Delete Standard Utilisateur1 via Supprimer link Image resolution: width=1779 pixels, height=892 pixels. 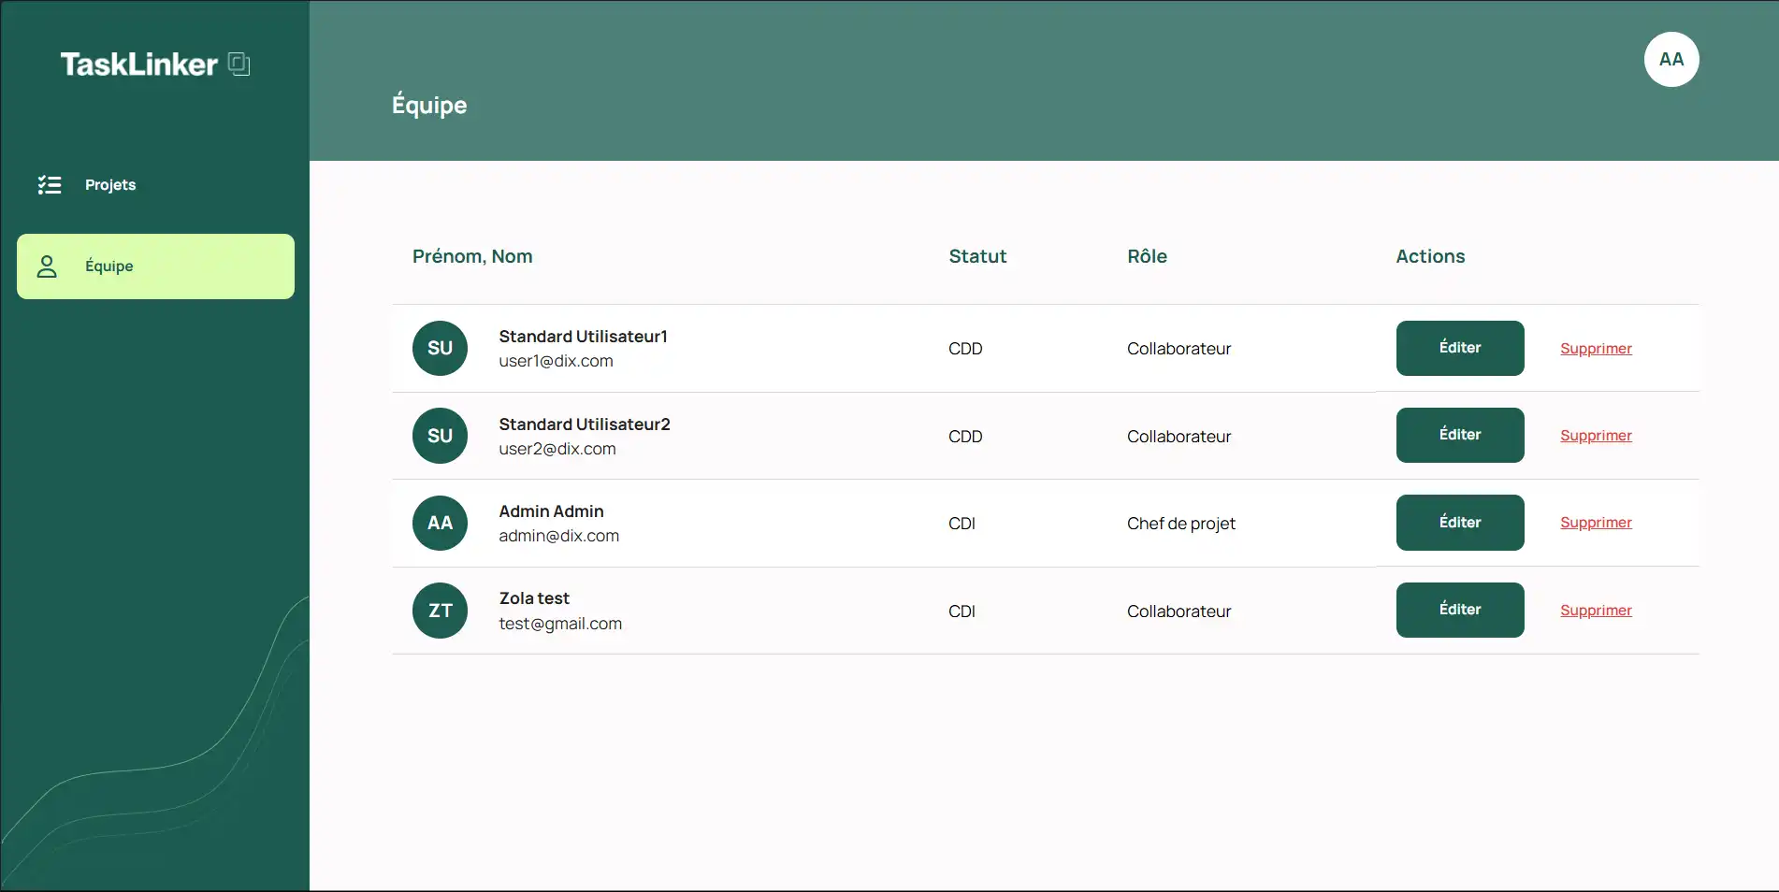click(1596, 349)
